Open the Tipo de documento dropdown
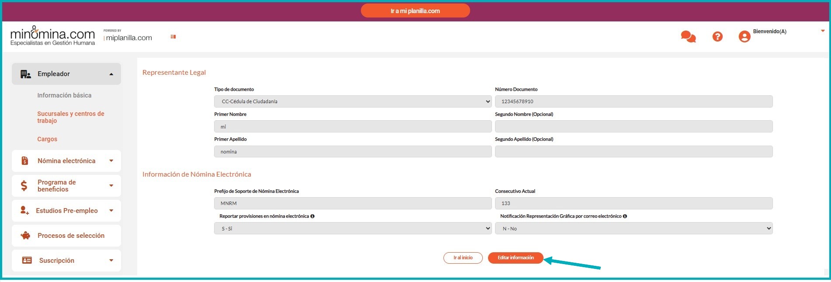Image resolution: width=831 pixels, height=282 pixels. click(353, 101)
